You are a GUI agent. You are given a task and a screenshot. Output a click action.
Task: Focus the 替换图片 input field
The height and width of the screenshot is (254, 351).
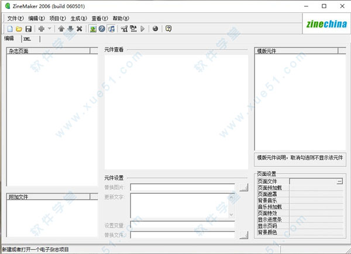click(x=183, y=187)
